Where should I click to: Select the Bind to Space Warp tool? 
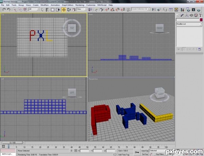(x=25, y=9)
